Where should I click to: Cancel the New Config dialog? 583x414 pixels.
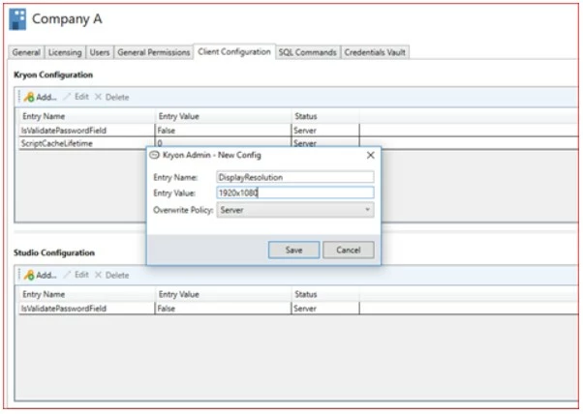[349, 250]
